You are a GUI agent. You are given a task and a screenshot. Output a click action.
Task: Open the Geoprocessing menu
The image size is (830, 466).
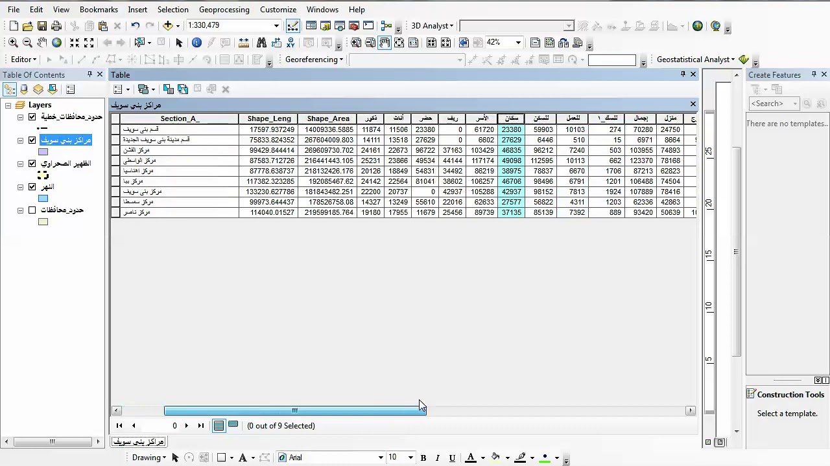click(224, 10)
